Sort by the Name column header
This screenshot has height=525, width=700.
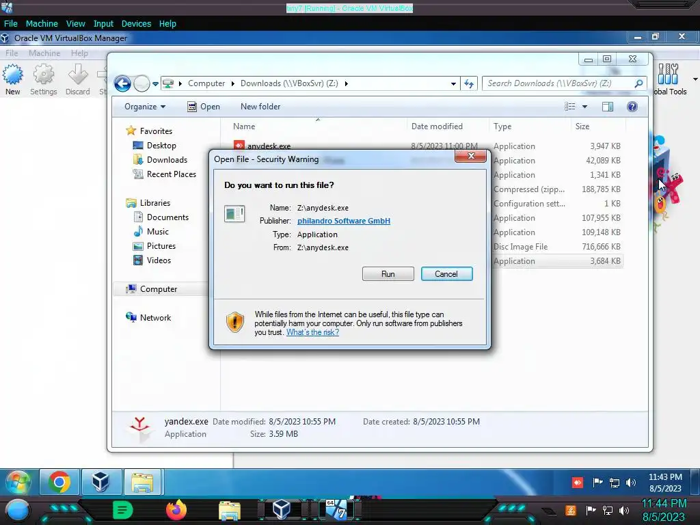318,126
